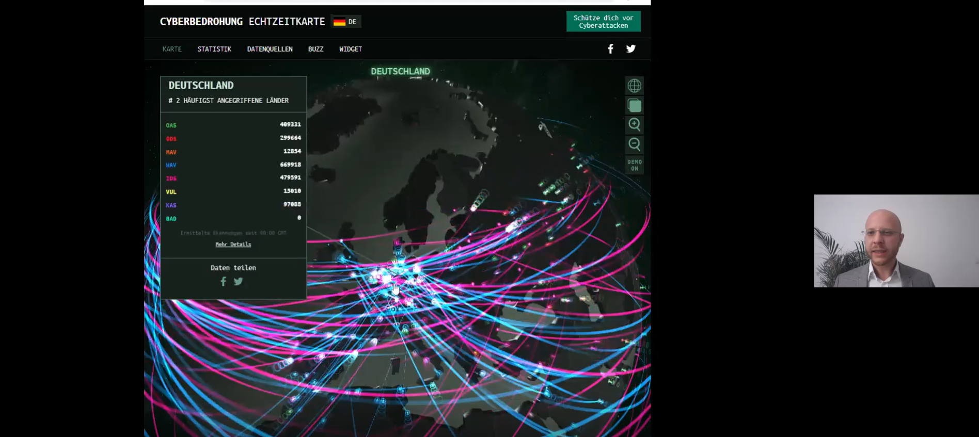Image resolution: width=979 pixels, height=437 pixels.
Task: Share data via Twitter icon
Action: click(x=238, y=281)
